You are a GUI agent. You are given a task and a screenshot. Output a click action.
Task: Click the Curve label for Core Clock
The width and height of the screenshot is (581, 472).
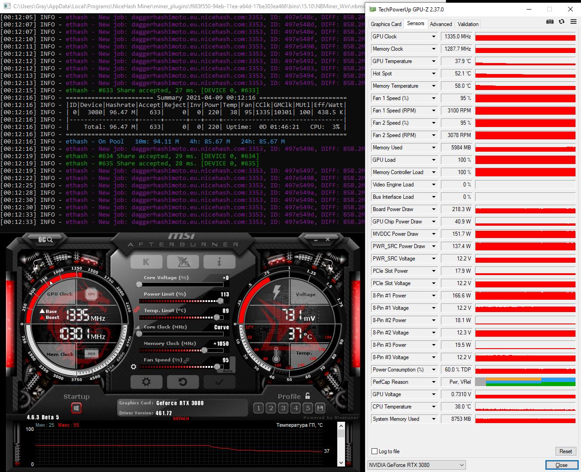221,327
